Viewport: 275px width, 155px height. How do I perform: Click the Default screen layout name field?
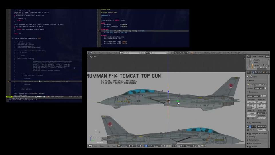[131, 53]
